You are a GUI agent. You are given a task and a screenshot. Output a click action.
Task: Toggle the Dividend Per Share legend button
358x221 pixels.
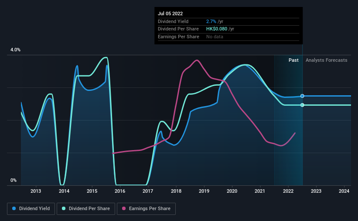click(86, 209)
